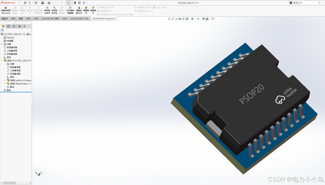325x185 pixels.
Task: Switch to the 布局 ribbon tab
Action: tap(13, 19)
